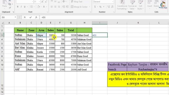Click the Font Color letter A icon
This screenshot has height=95, width=169.
click(44, 7)
